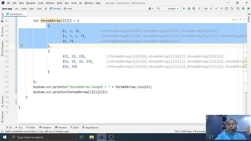This screenshot has width=251, height=141.
Task: Click the IntelliJ IDEA taskbar icon
Action: click(101, 137)
